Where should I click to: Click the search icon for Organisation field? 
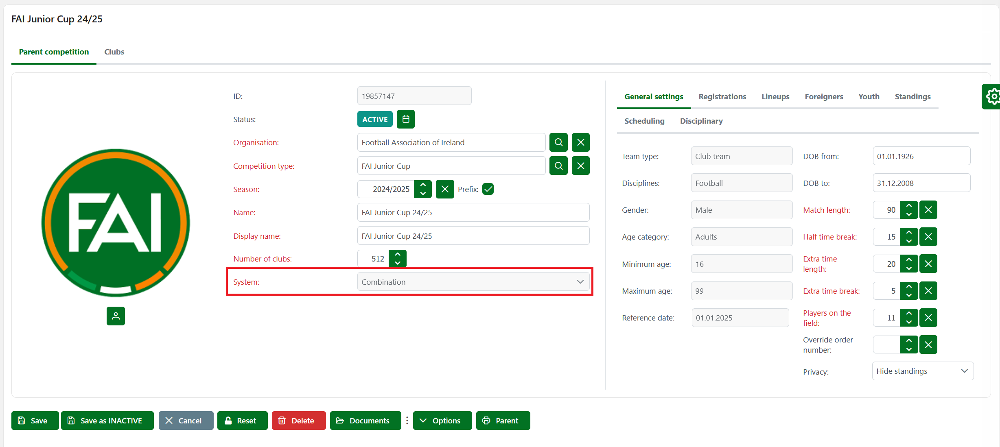coord(558,142)
